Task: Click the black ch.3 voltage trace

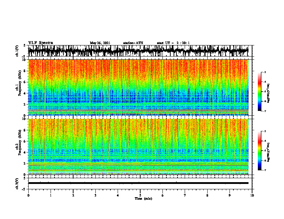Action: (138, 183)
